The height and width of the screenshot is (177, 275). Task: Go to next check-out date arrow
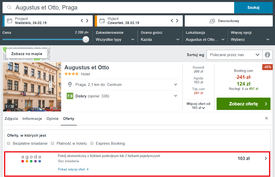[x=177, y=21]
